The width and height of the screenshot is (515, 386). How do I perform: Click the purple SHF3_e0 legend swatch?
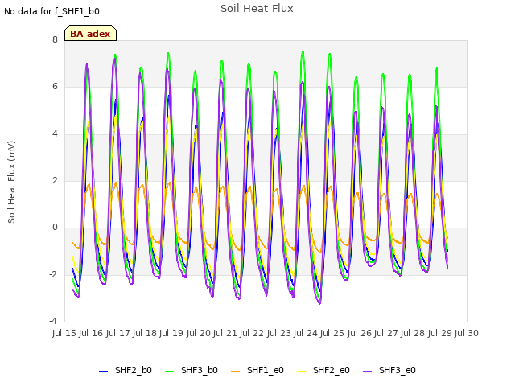tap(368, 372)
